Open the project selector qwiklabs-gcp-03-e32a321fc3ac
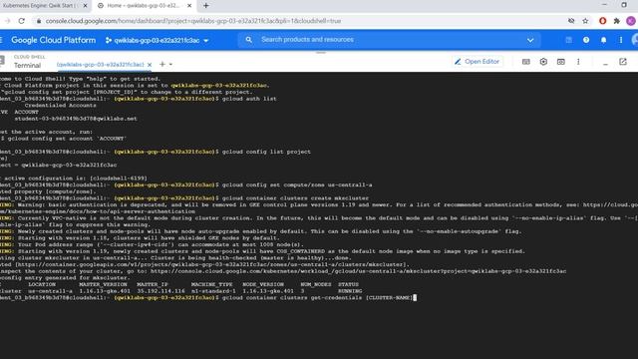The image size is (638, 359). click(x=157, y=40)
